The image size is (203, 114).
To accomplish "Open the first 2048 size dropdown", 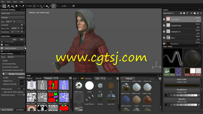I will pyautogui.click(x=9, y=22).
